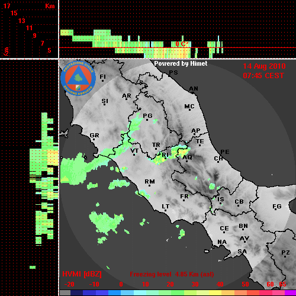The width and height of the screenshot is (296, 296).
Task: Click the green 20 dBZ color swatch
Action: [165, 292]
